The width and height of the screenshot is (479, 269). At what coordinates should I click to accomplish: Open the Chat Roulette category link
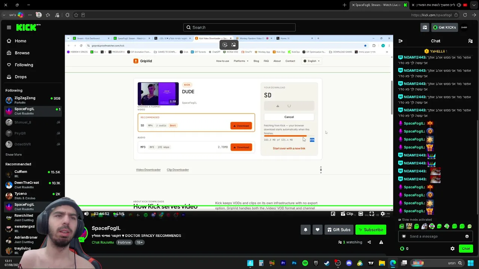coord(103,242)
